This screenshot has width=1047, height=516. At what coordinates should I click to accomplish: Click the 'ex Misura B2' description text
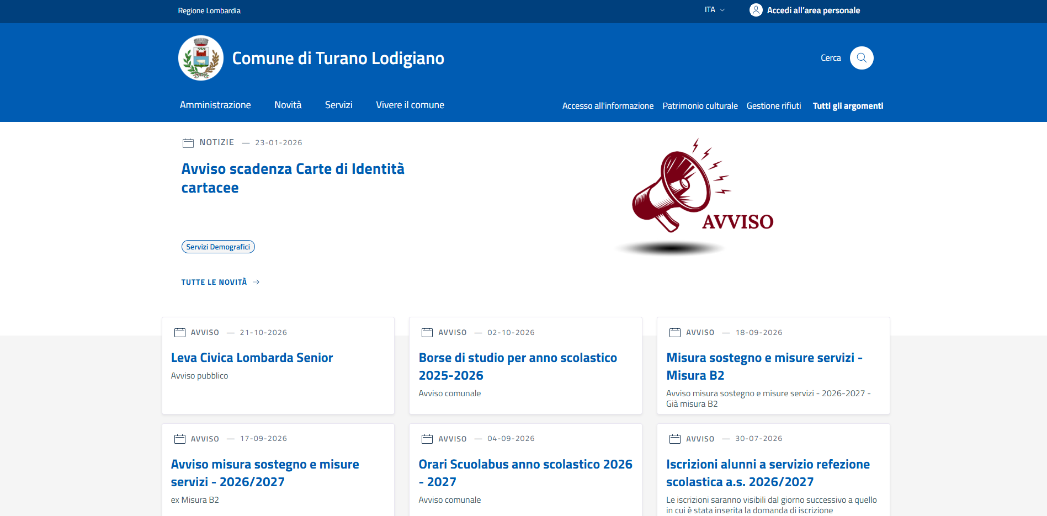coord(195,500)
